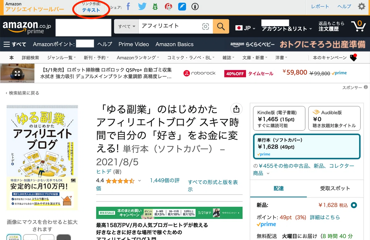Screen dimensions: 370x240
Task: Click the ¥59,800 Roborock ad price
Action: (294, 72)
